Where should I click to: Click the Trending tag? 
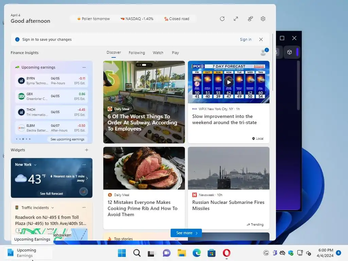255,225
